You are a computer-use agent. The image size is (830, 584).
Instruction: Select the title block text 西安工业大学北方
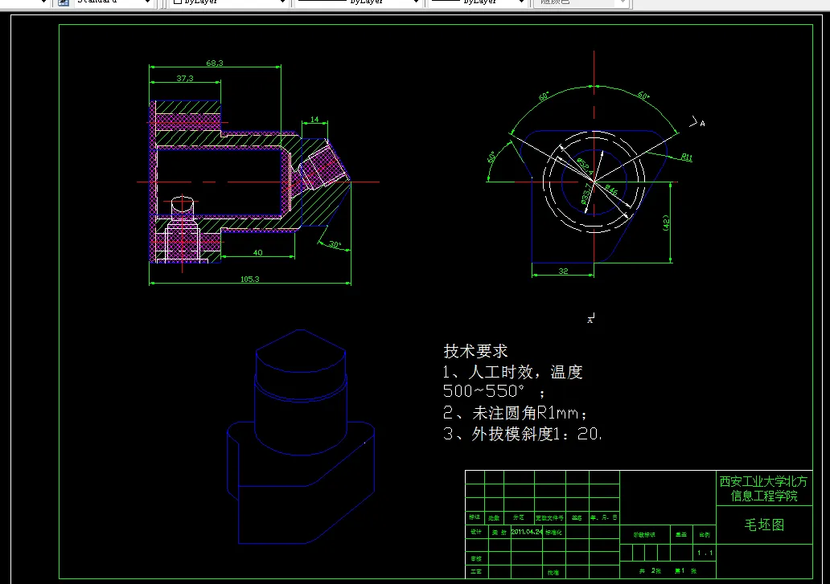click(x=763, y=481)
